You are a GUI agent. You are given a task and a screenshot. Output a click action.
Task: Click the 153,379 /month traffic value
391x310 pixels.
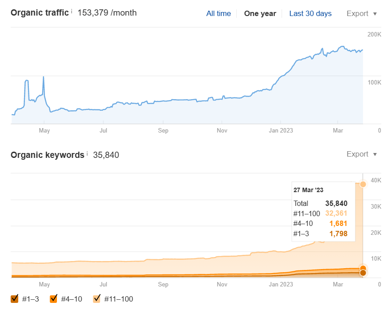[x=107, y=13]
